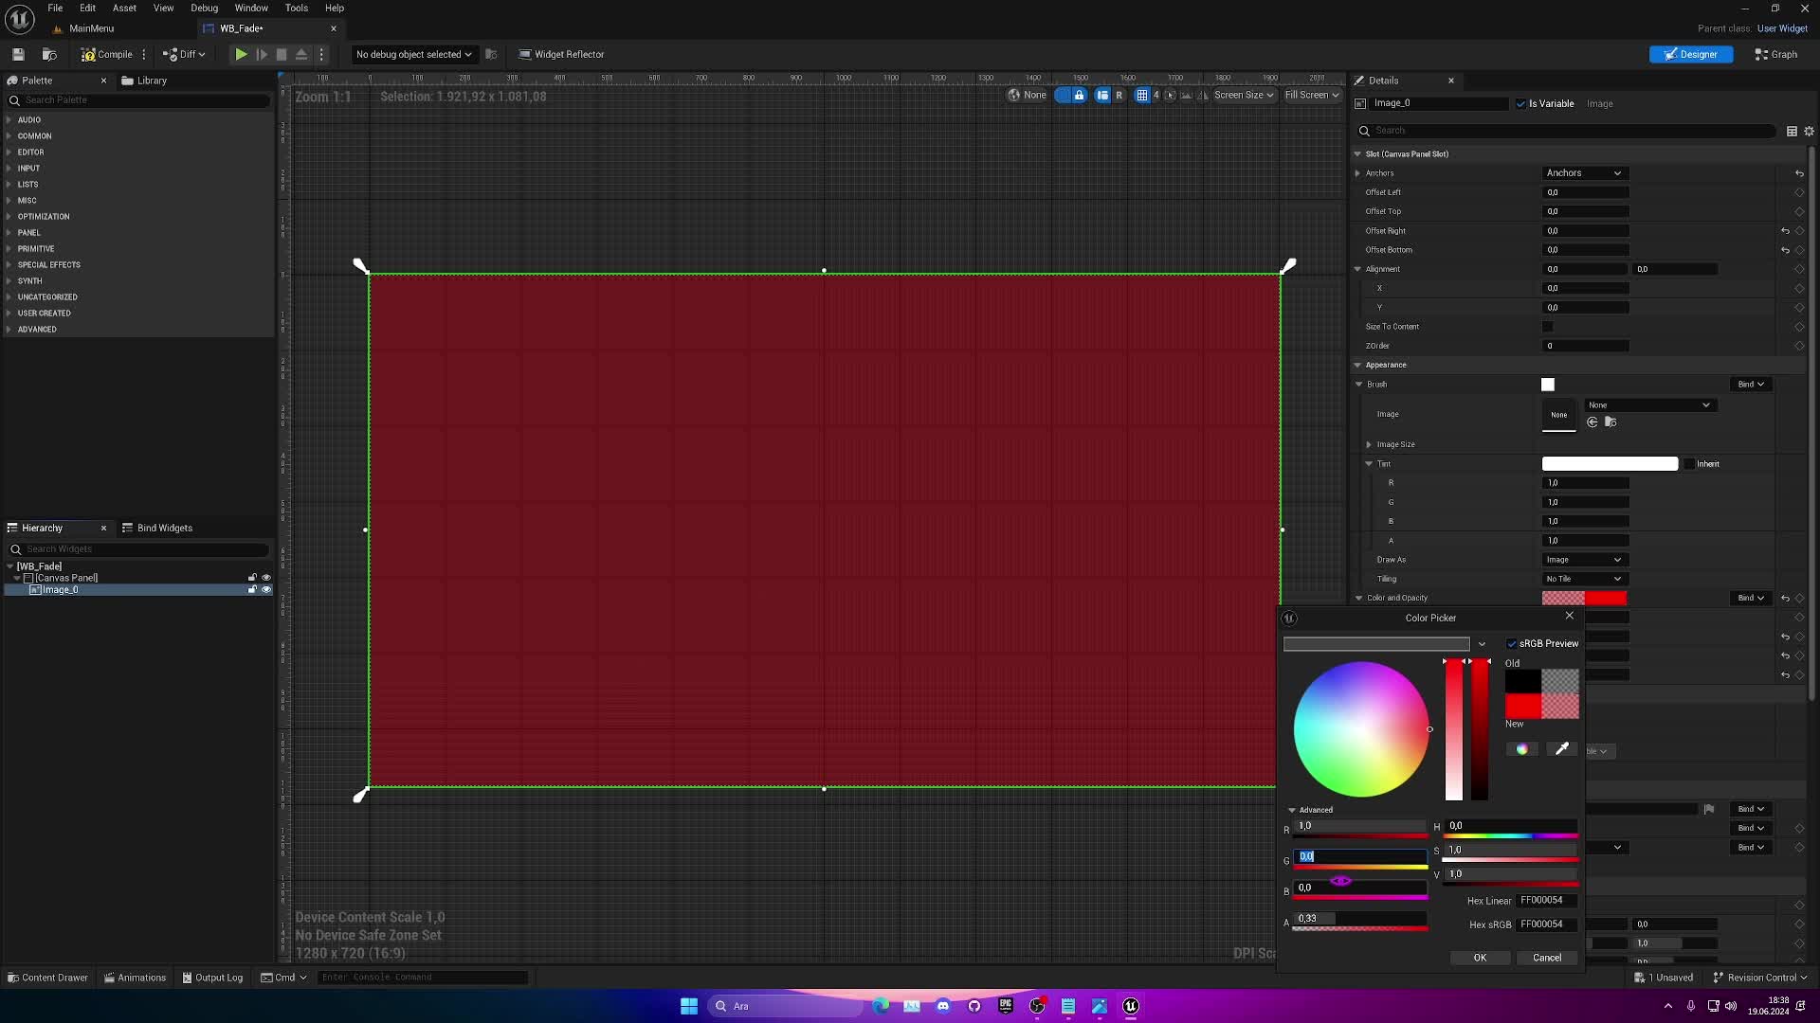Compile the widget blueprint
This screenshot has height=1023, width=1820.
coord(106,54)
